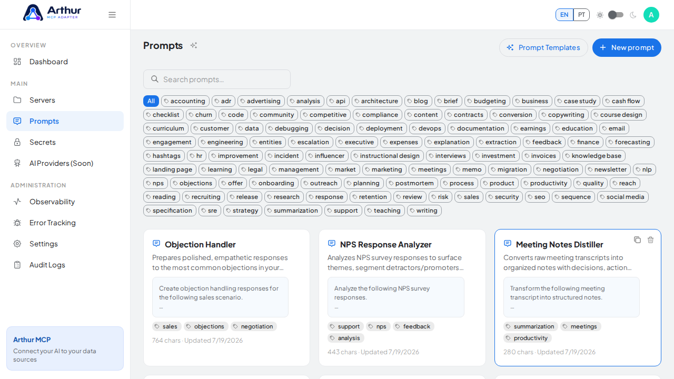The width and height of the screenshot is (674, 379).
Task: Click productivity tag on Meeting Notes Distiller card
Action: click(528, 338)
